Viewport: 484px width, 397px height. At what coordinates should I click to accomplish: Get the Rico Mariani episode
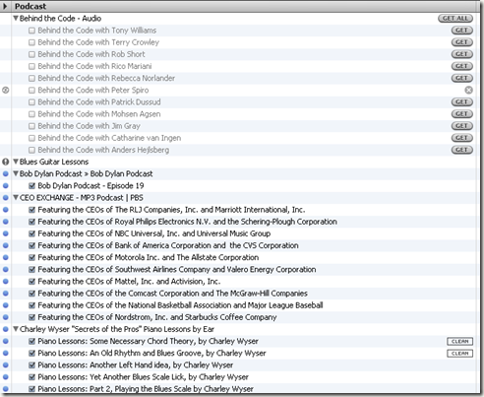click(462, 66)
